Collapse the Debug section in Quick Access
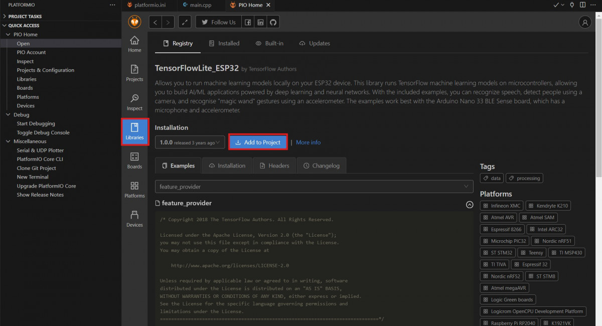 click(x=8, y=115)
